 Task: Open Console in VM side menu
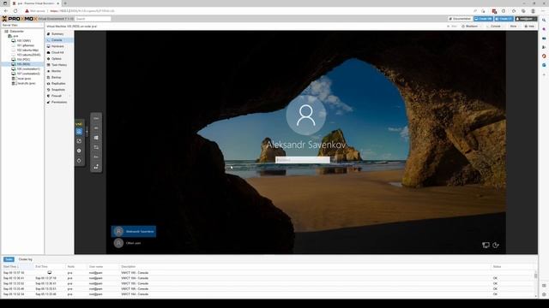pos(57,40)
